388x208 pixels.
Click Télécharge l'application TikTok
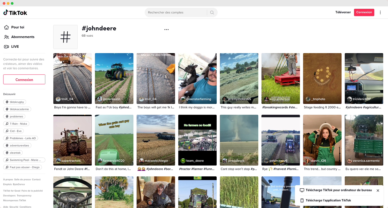pyautogui.click(x=325, y=200)
